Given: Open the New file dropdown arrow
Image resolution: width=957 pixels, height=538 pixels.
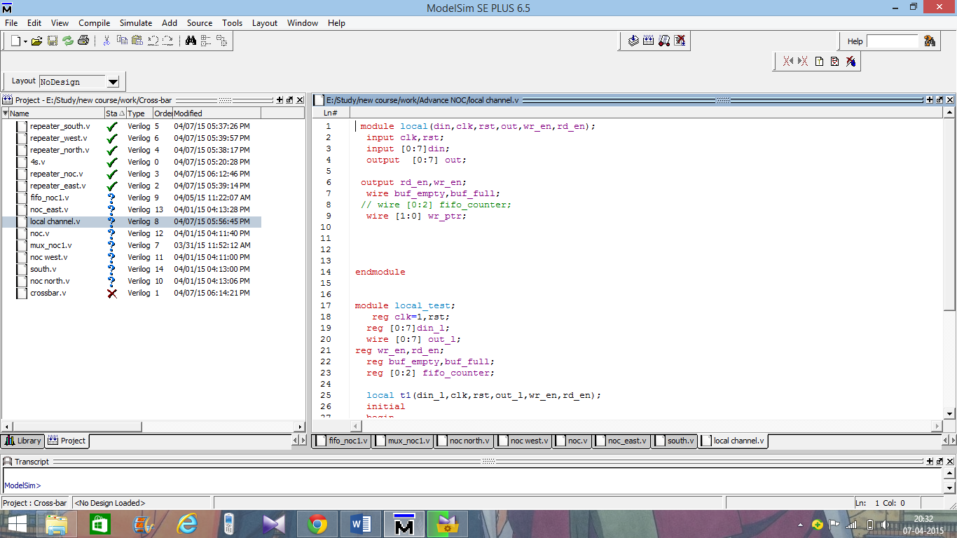Looking at the screenshot, I should 25,41.
